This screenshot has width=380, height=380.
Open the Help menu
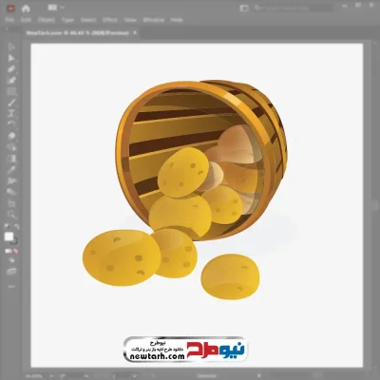[177, 20]
